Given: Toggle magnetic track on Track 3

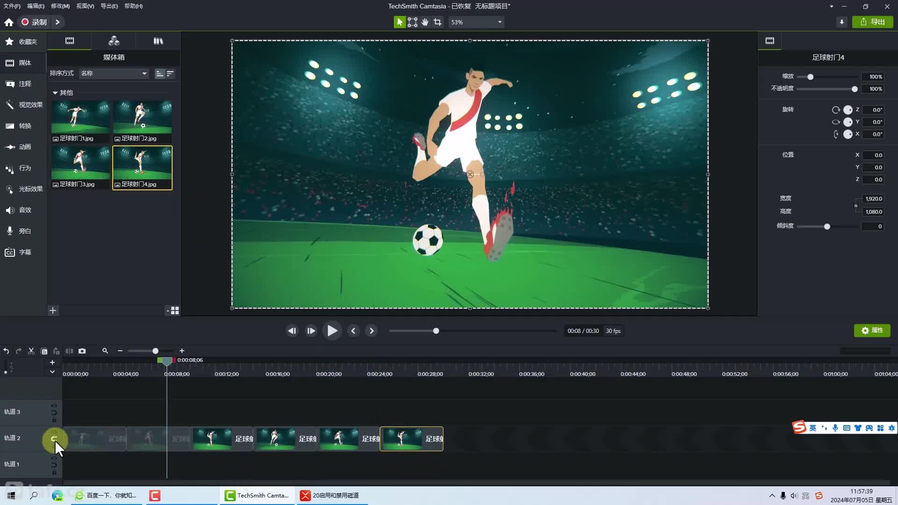Looking at the screenshot, I should (x=54, y=412).
